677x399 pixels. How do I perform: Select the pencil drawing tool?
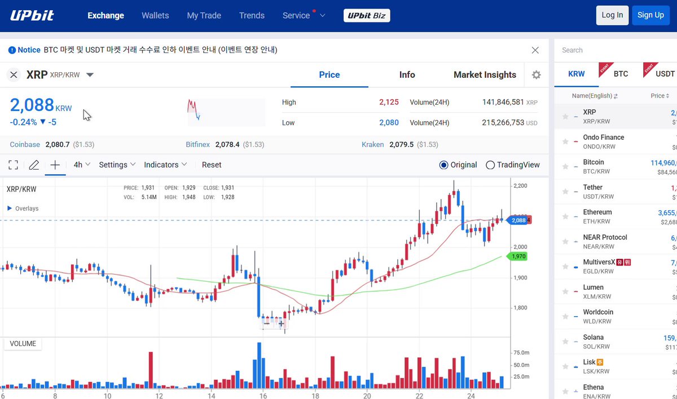[x=34, y=165]
